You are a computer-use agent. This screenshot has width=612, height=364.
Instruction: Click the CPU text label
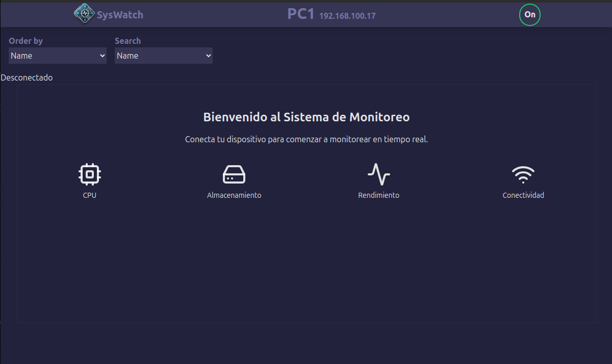point(90,195)
